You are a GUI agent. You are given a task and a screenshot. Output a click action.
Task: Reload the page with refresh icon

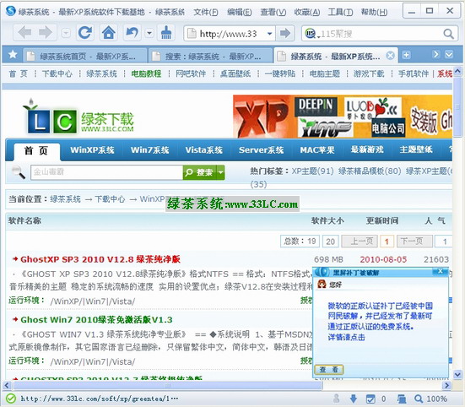tap(85, 33)
